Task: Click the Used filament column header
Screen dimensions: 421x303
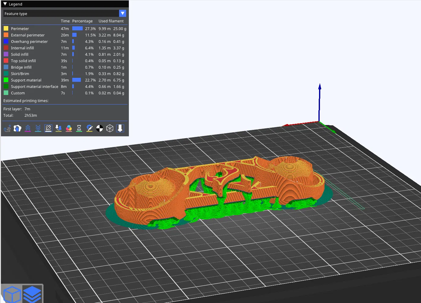Action: pos(111,21)
